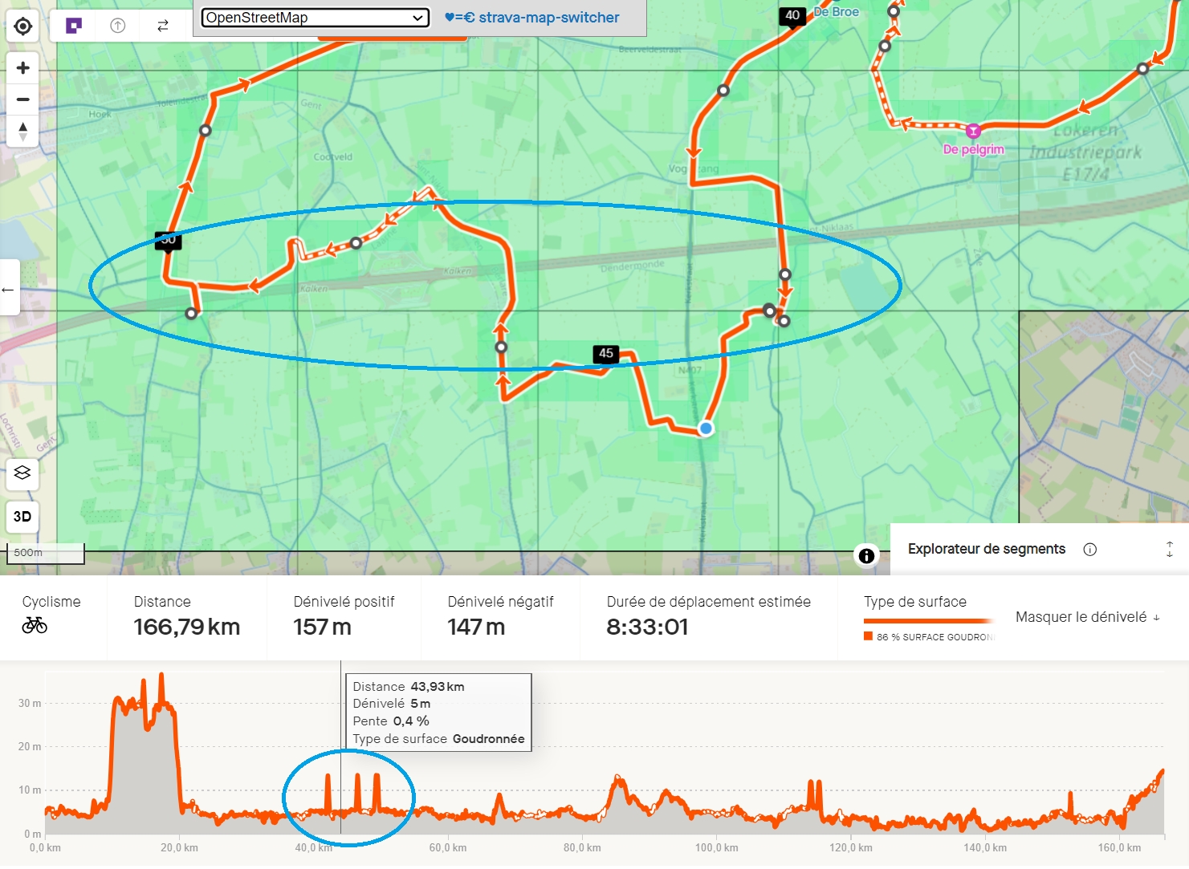Reverse route direction with the swap arrows icon
1189x869 pixels.
coord(163,26)
